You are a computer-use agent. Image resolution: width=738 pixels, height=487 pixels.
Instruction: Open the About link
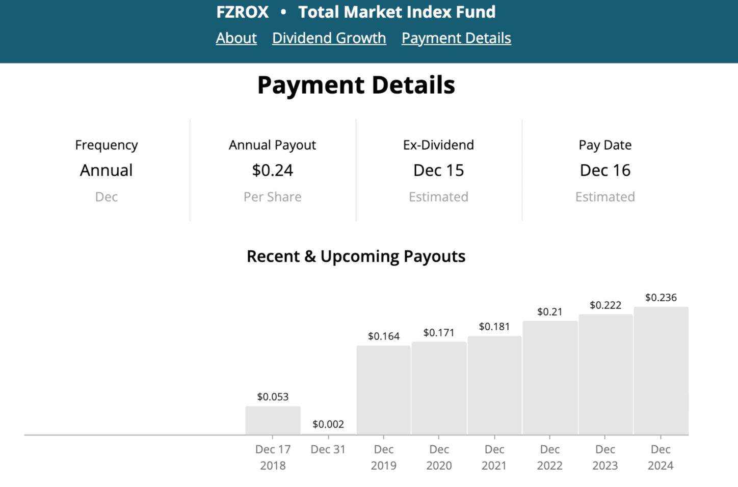coord(236,38)
